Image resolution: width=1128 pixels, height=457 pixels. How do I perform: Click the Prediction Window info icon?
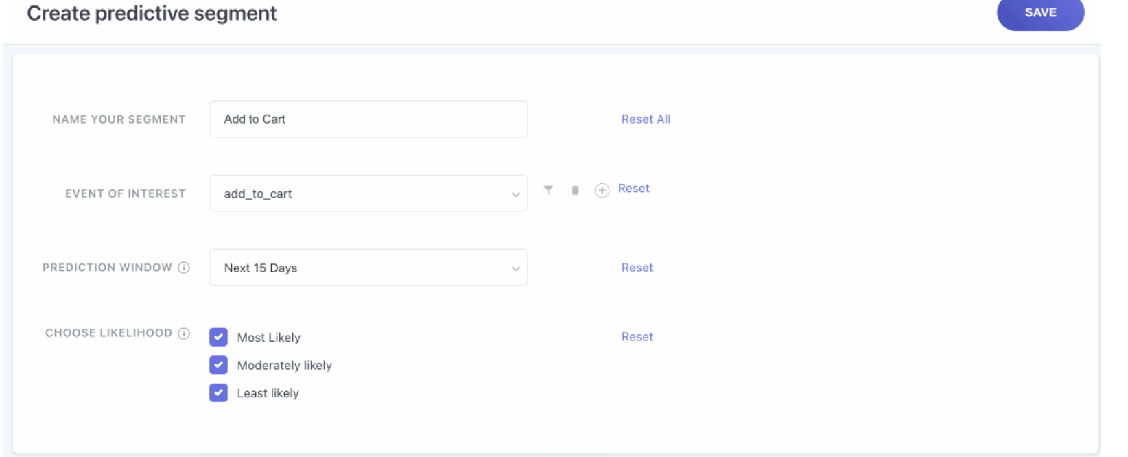[184, 268]
